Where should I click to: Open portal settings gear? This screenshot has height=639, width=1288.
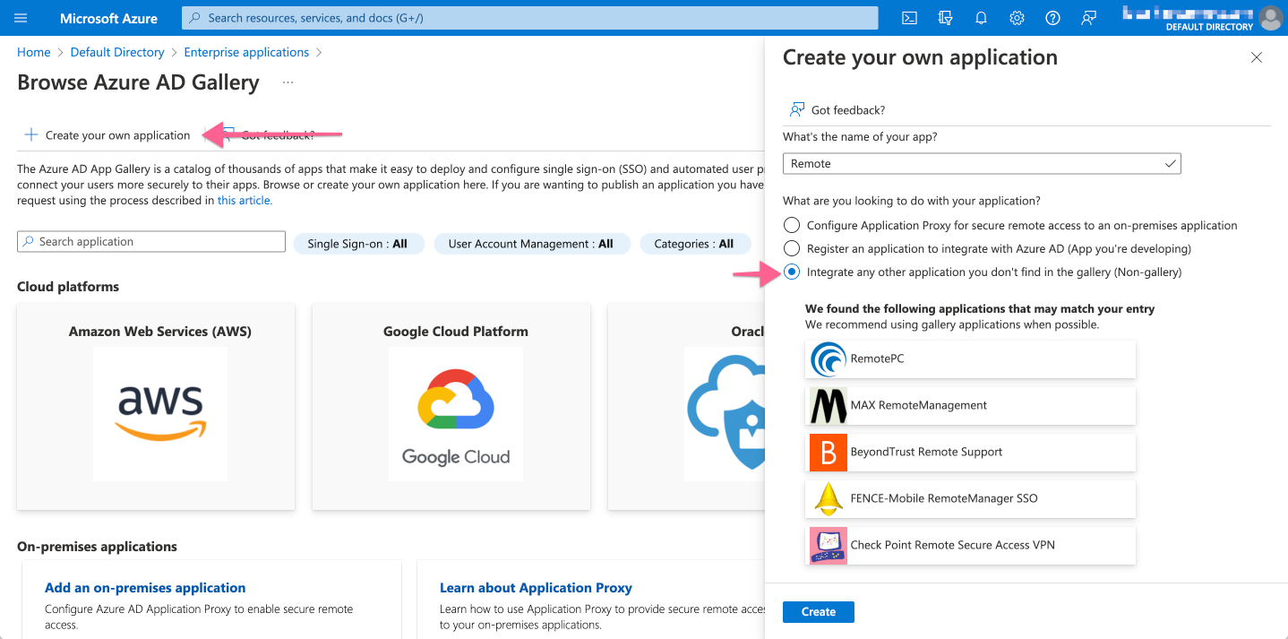coord(1017,18)
